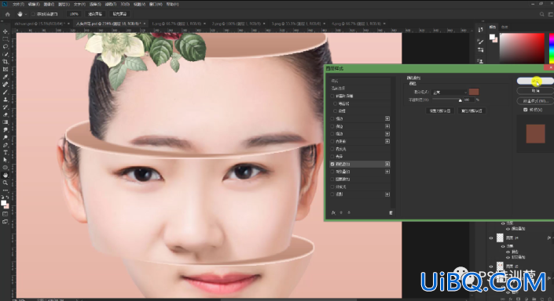The height and width of the screenshot is (301, 554).
Task: Select the Gradient tool
Action: [x=6, y=122]
